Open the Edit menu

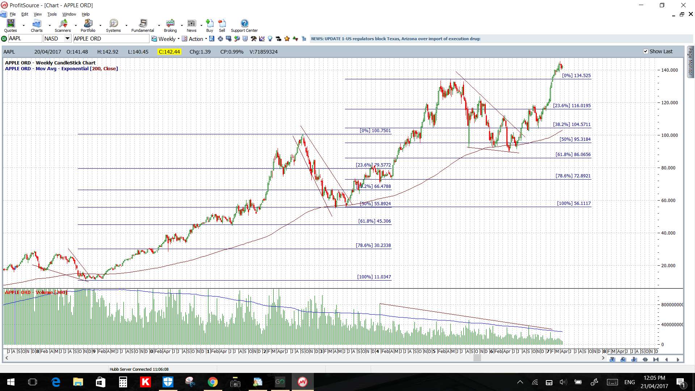click(25, 14)
